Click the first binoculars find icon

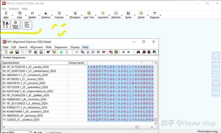(x=138, y=52)
